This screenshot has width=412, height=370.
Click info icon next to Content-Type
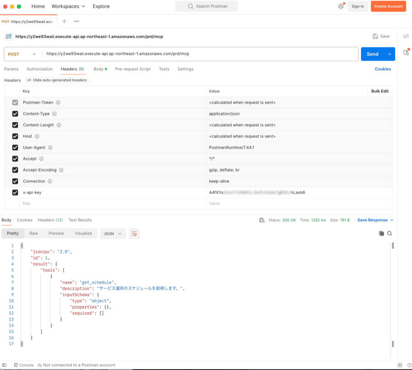(54, 114)
